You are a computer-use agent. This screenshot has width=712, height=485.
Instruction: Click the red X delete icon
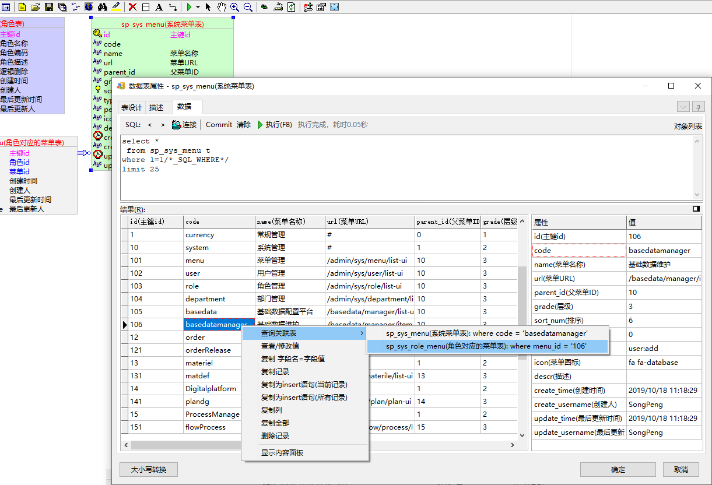132,7
